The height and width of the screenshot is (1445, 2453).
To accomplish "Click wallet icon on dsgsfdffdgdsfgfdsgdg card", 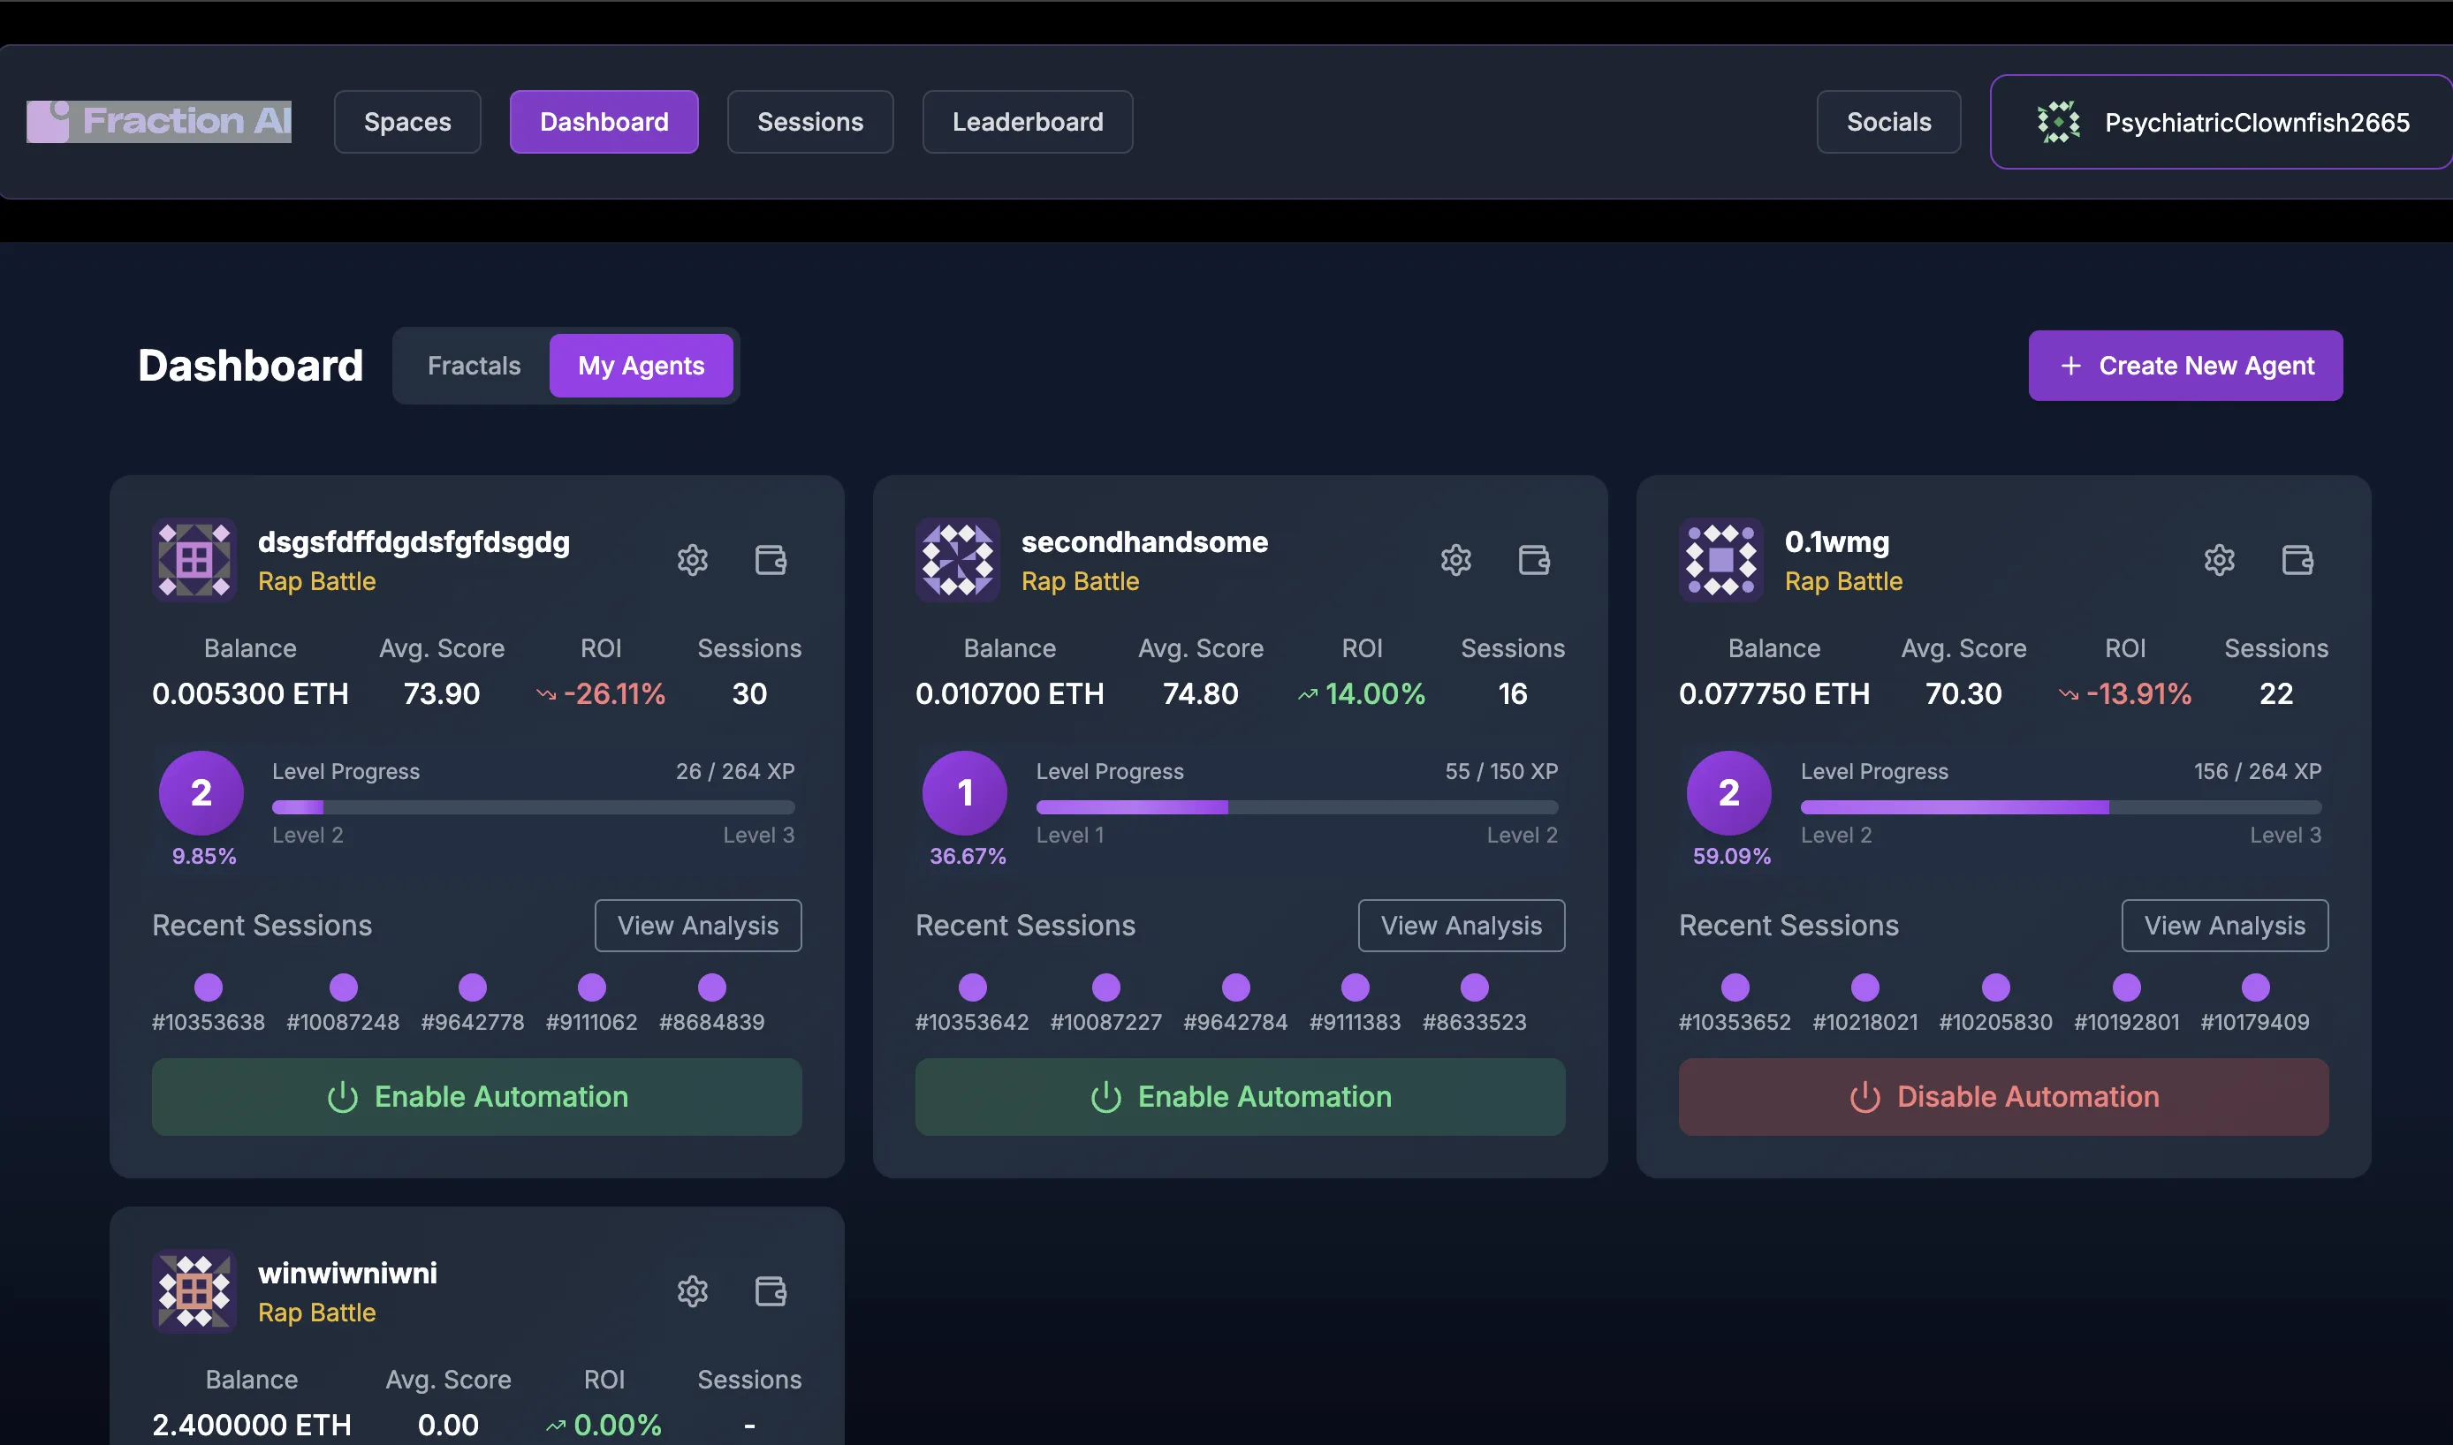I will (x=770, y=560).
